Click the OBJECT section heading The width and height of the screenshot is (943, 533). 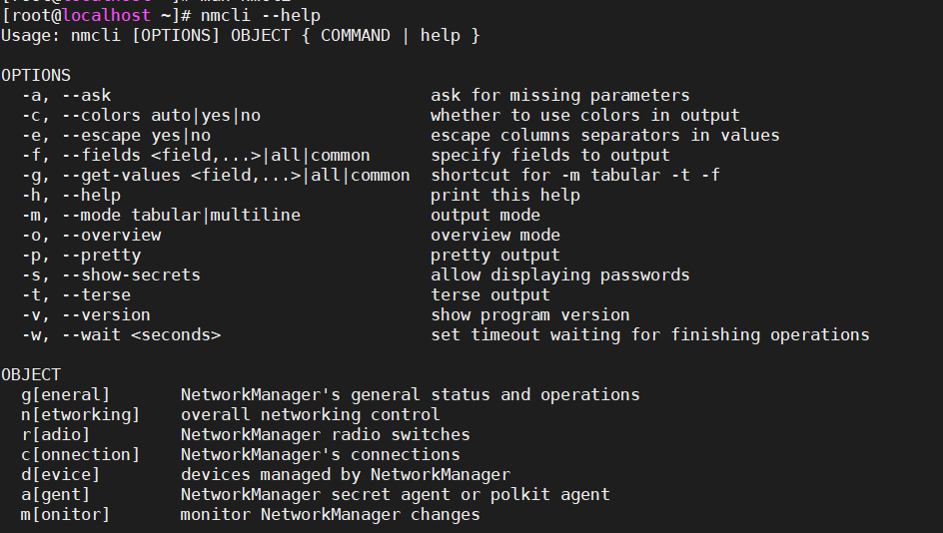pos(31,375)
